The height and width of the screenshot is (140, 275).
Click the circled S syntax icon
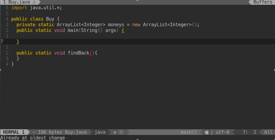121,132
